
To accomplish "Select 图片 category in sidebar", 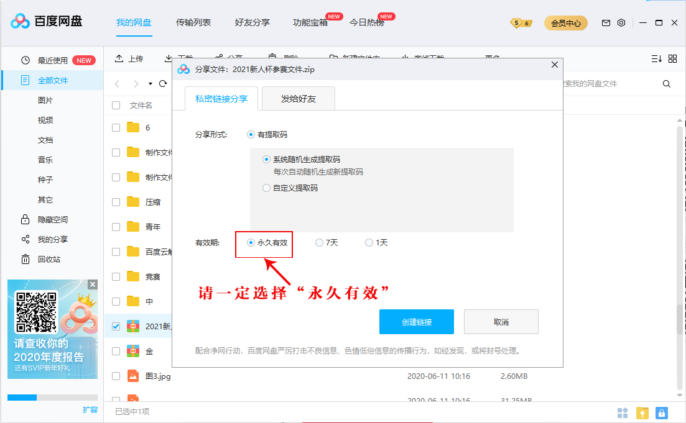I will [x=45, y=100].
